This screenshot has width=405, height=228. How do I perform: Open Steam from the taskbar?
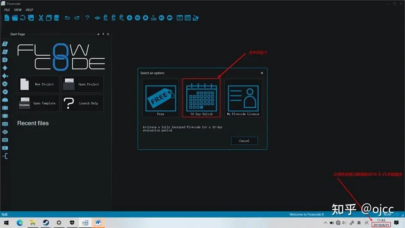tap(46, 222)
